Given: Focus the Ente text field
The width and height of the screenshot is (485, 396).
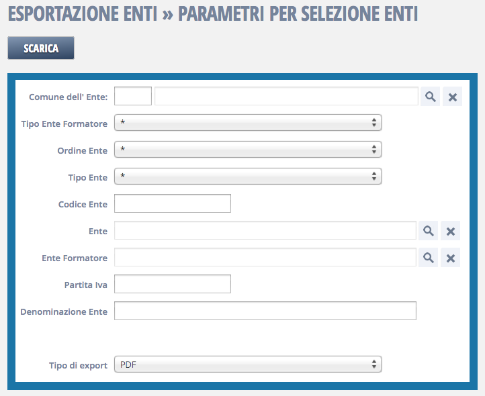Looking at the screenshot, I should pos(265,231).
